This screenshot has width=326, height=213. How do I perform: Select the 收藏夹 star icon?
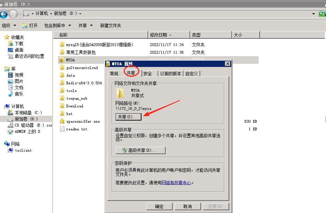pos(7,37)
